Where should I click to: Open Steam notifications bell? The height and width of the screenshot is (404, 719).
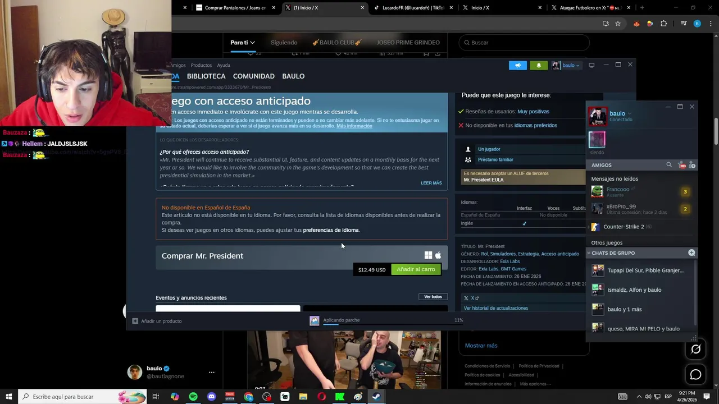pyautogui.click(x=539, y=65)
